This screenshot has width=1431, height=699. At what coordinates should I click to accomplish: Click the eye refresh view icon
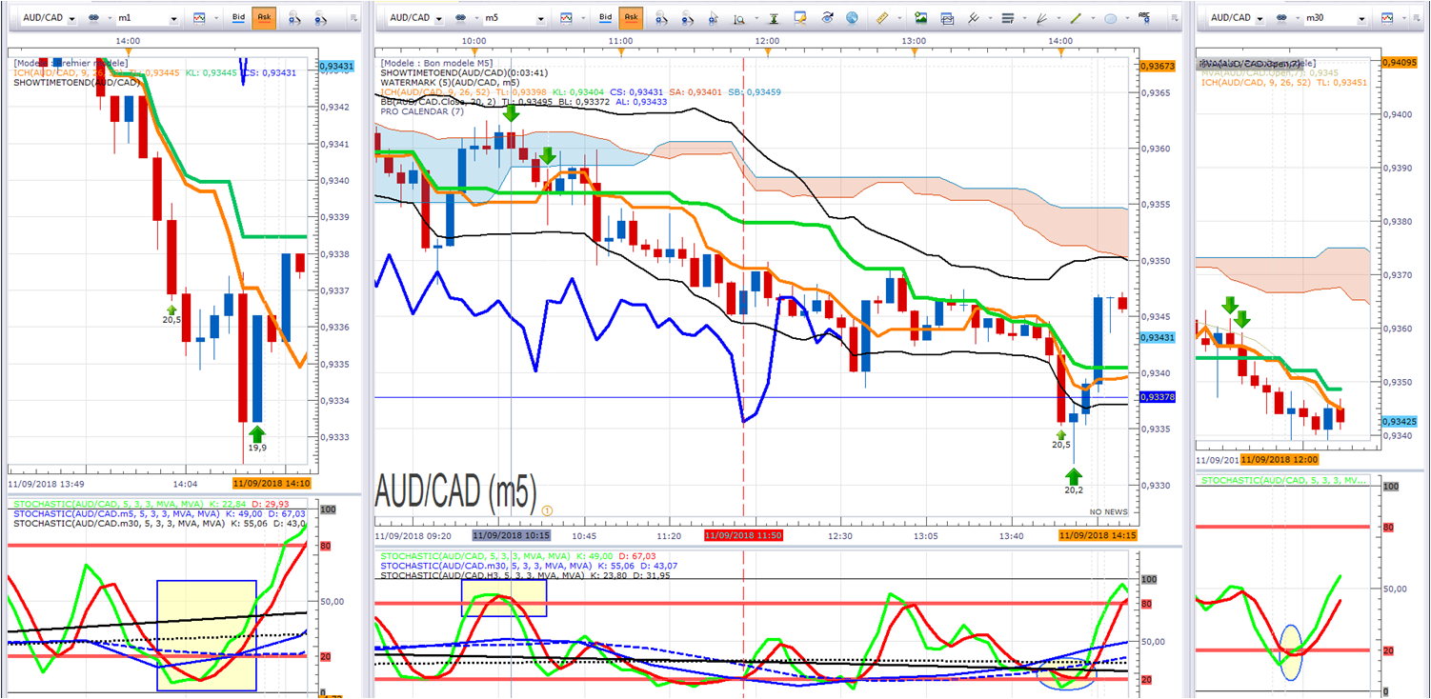click(x=826, y=18)
